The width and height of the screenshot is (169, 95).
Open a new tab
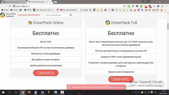click(x=55, y=2)
